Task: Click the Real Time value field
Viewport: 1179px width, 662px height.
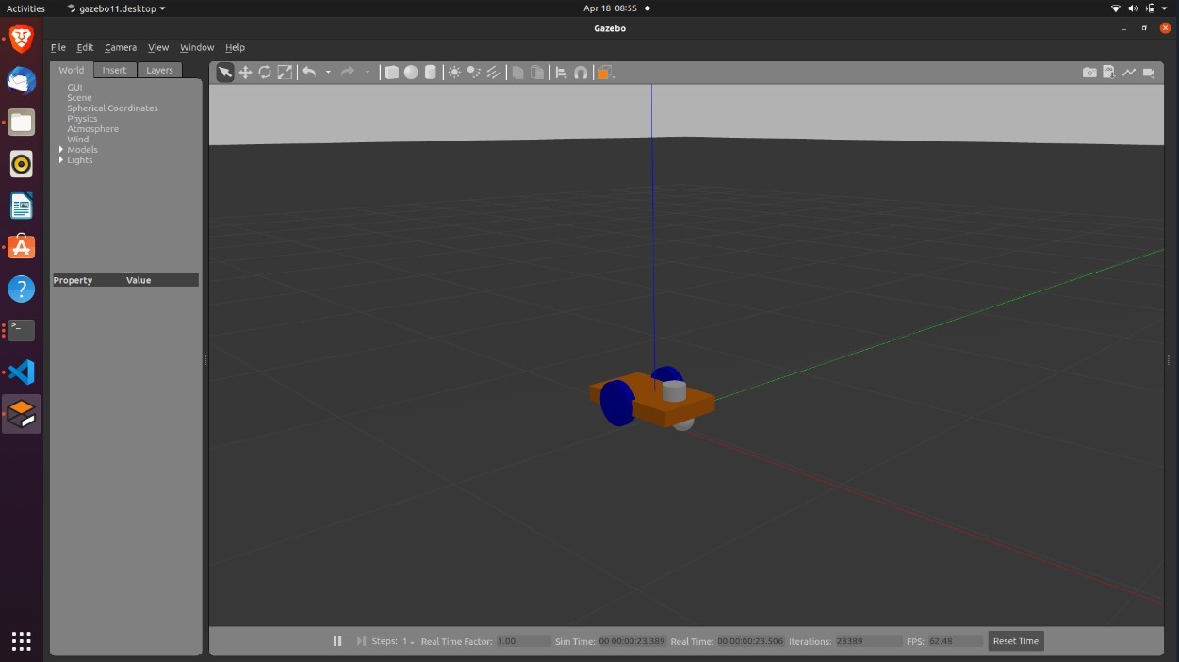Action: (750, 641)
